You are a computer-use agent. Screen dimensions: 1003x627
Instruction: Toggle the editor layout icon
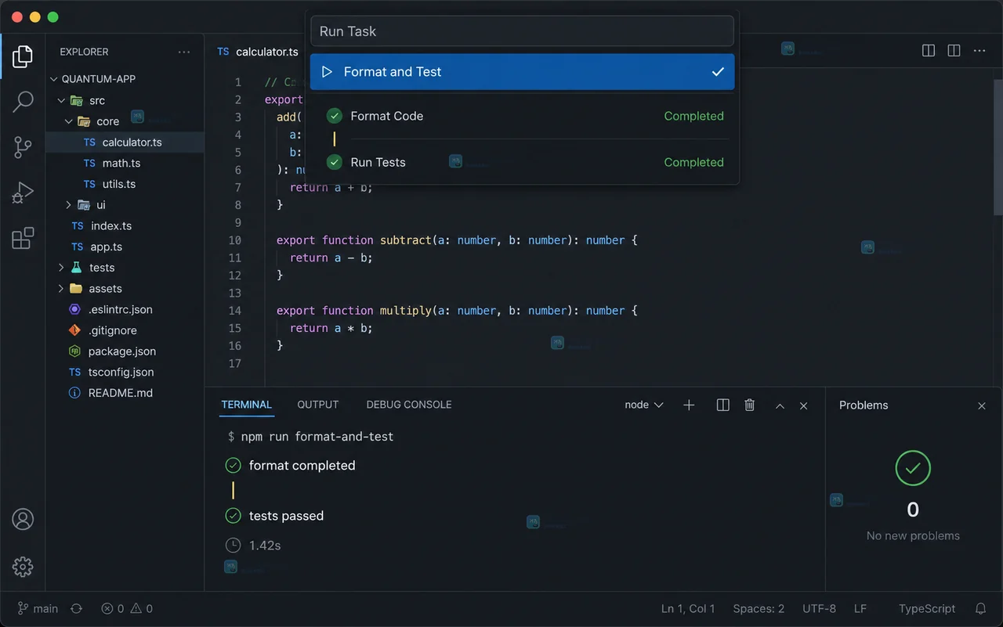coord(954,51)
